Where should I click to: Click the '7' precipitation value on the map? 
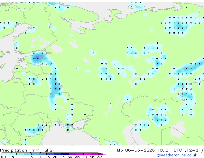pos(55,89)
